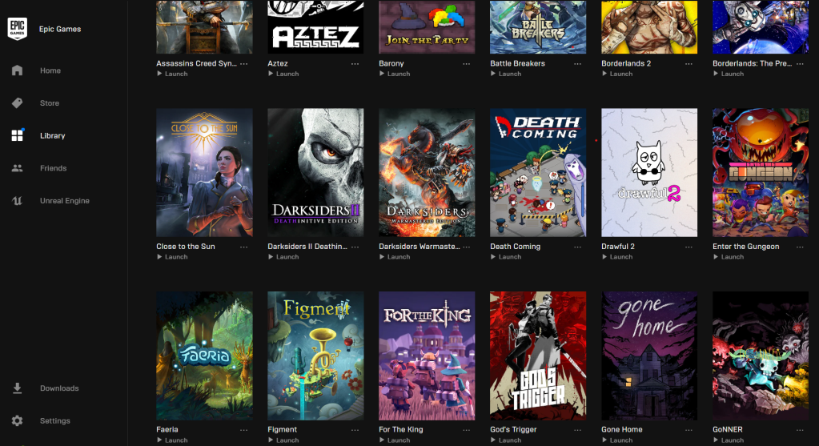This screenshot has height=446, width=819.
Task: Go to the Store menu item
Action: [x=50, y=102]
